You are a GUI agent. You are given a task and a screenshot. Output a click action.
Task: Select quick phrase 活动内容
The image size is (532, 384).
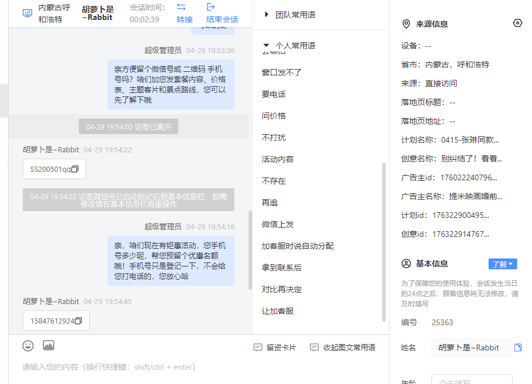coord(278,159)
